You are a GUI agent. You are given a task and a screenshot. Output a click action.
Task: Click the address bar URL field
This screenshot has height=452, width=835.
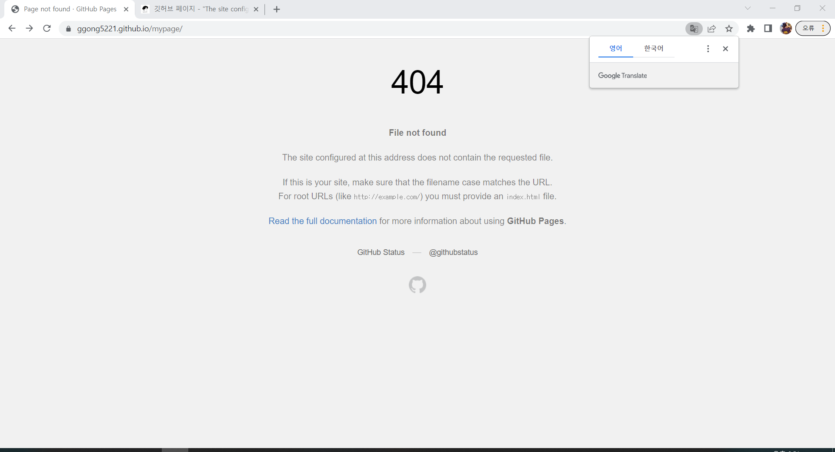click(x=374, y=29)
